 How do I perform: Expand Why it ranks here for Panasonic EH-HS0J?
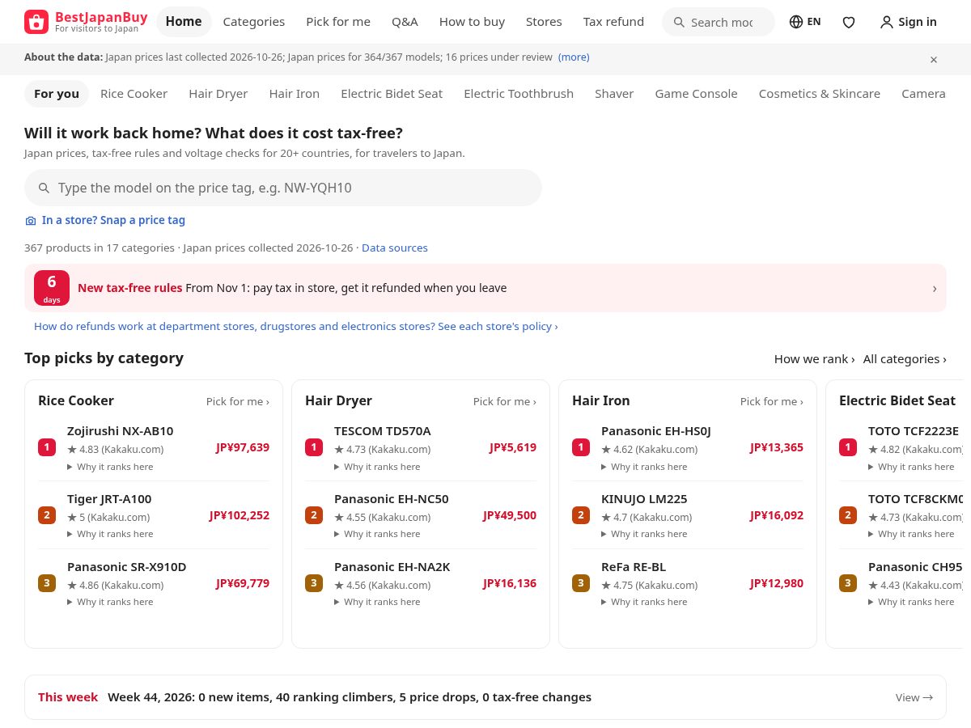[x=644, y=467]
